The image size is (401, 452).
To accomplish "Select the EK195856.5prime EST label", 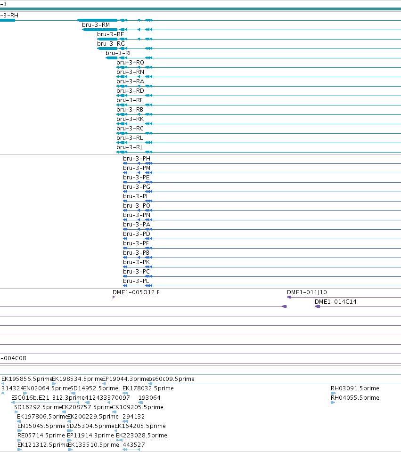I will [x=26, y=379].
